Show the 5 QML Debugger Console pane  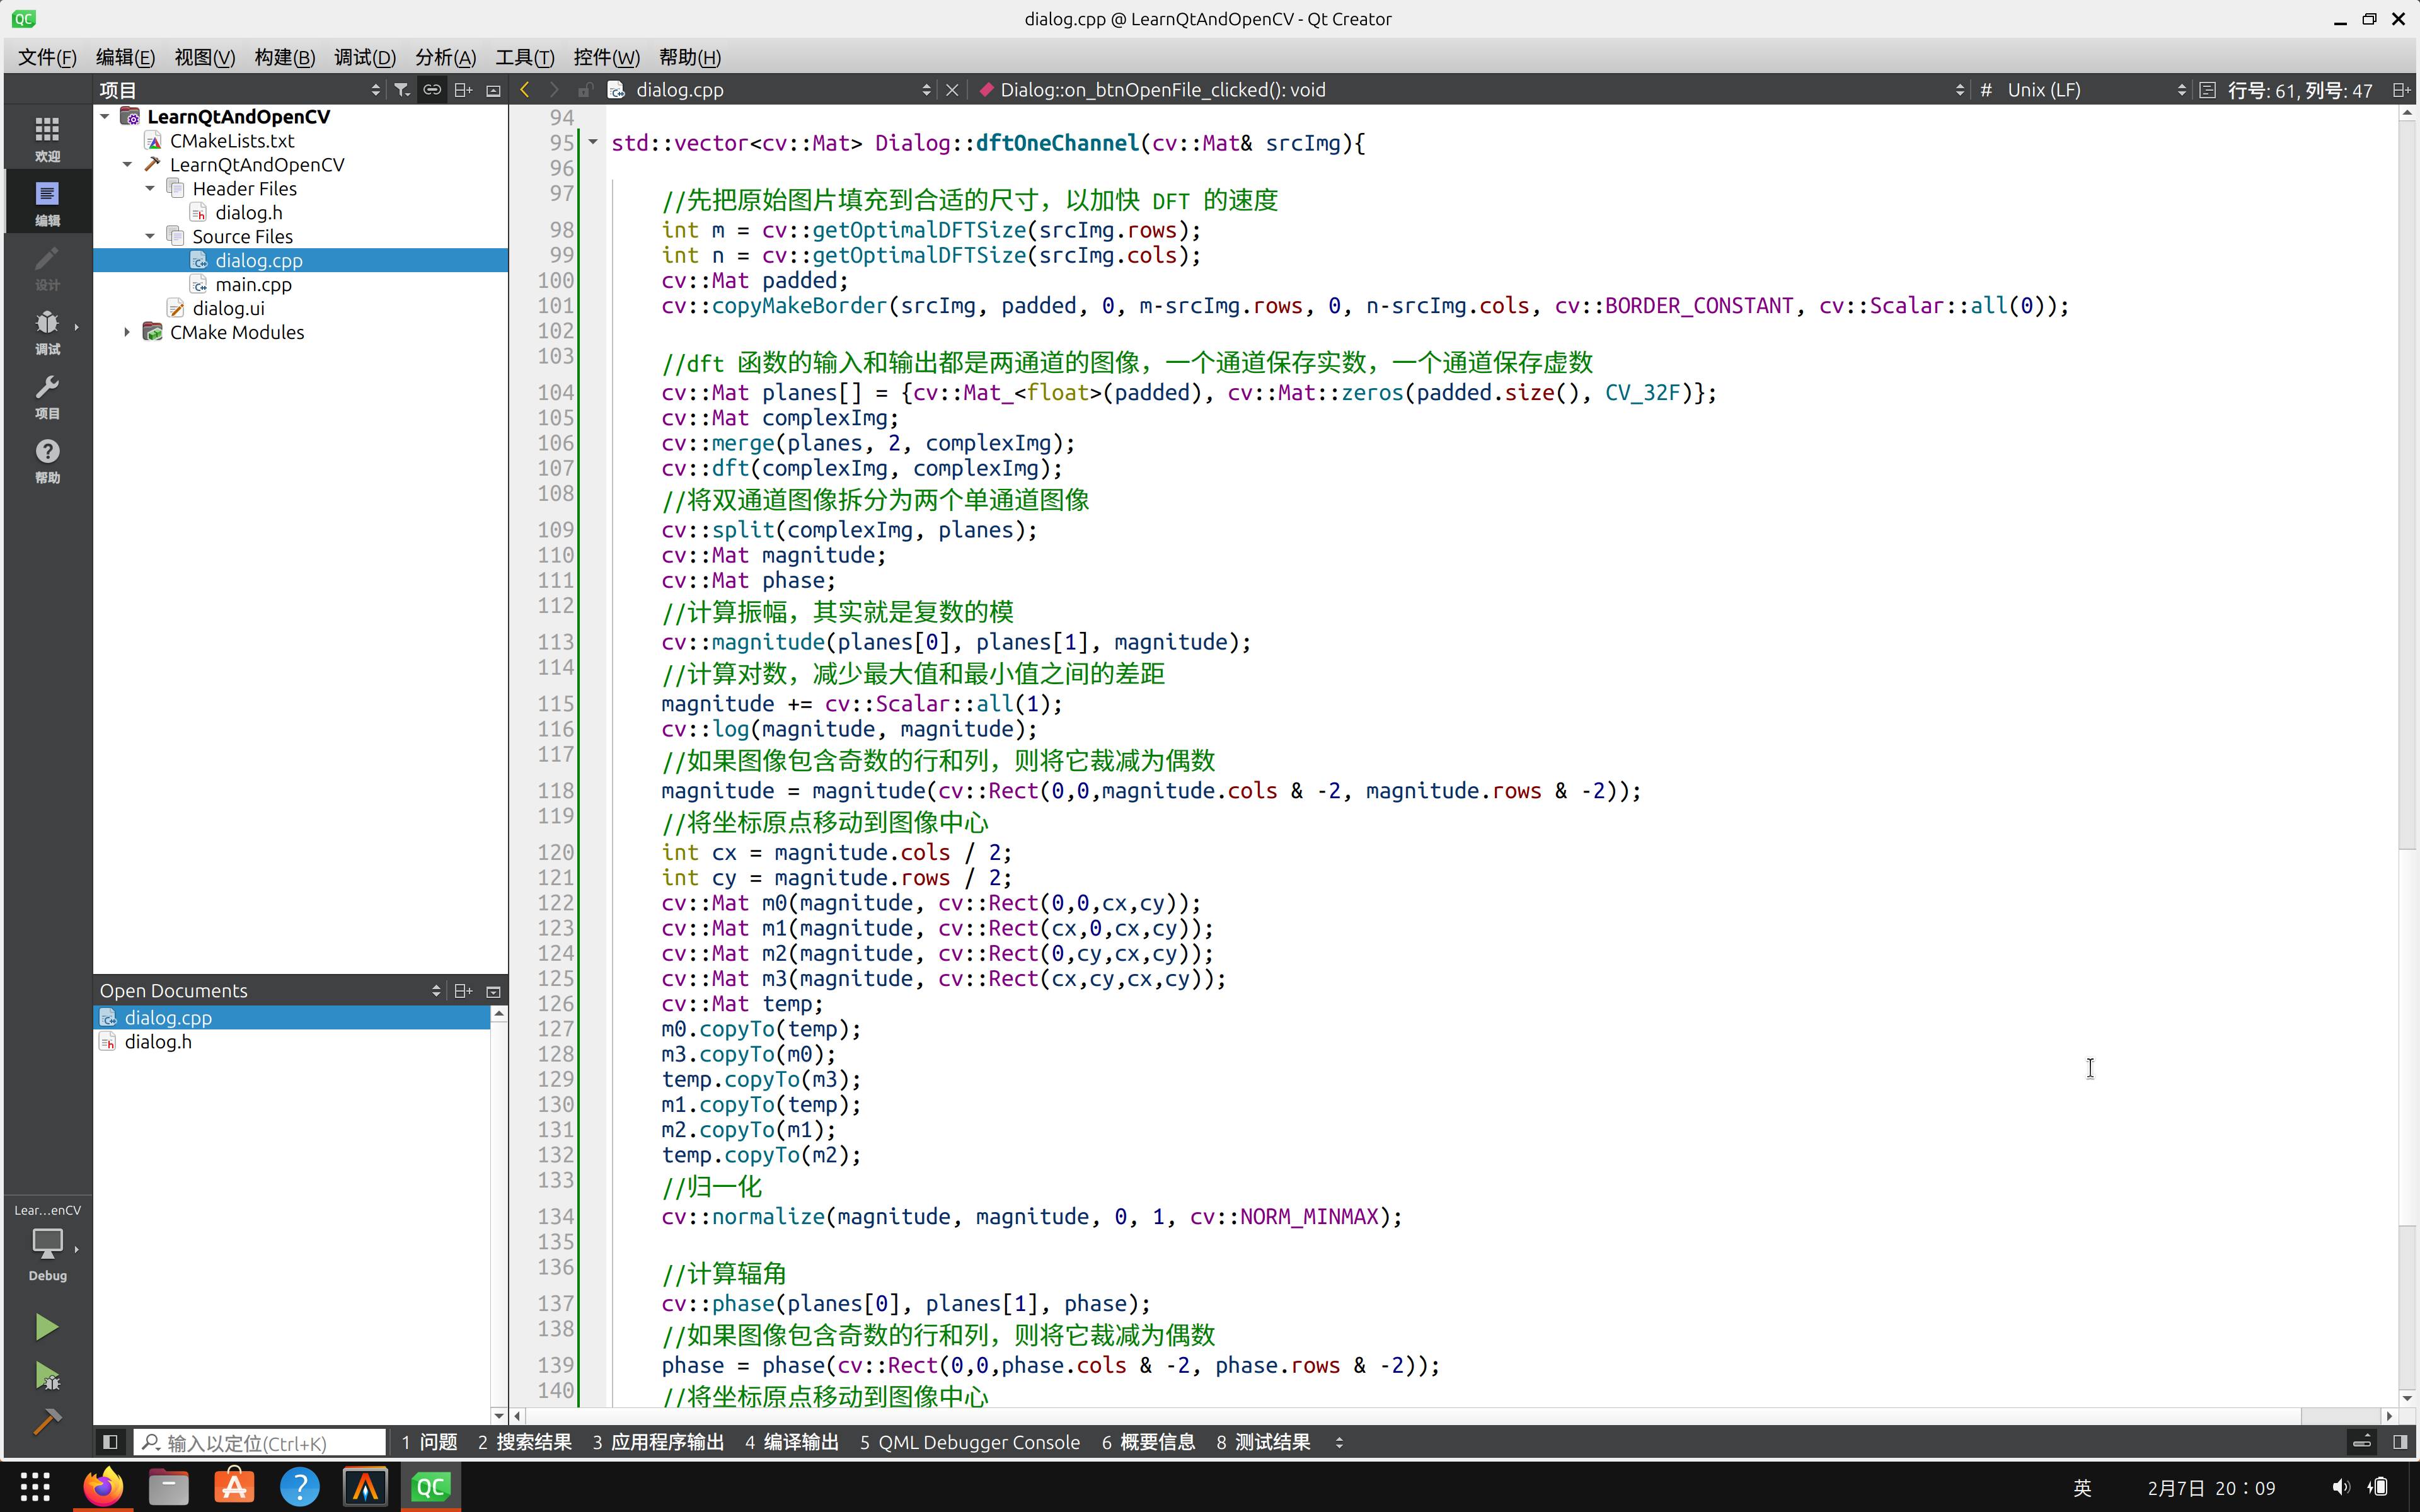970,1442
